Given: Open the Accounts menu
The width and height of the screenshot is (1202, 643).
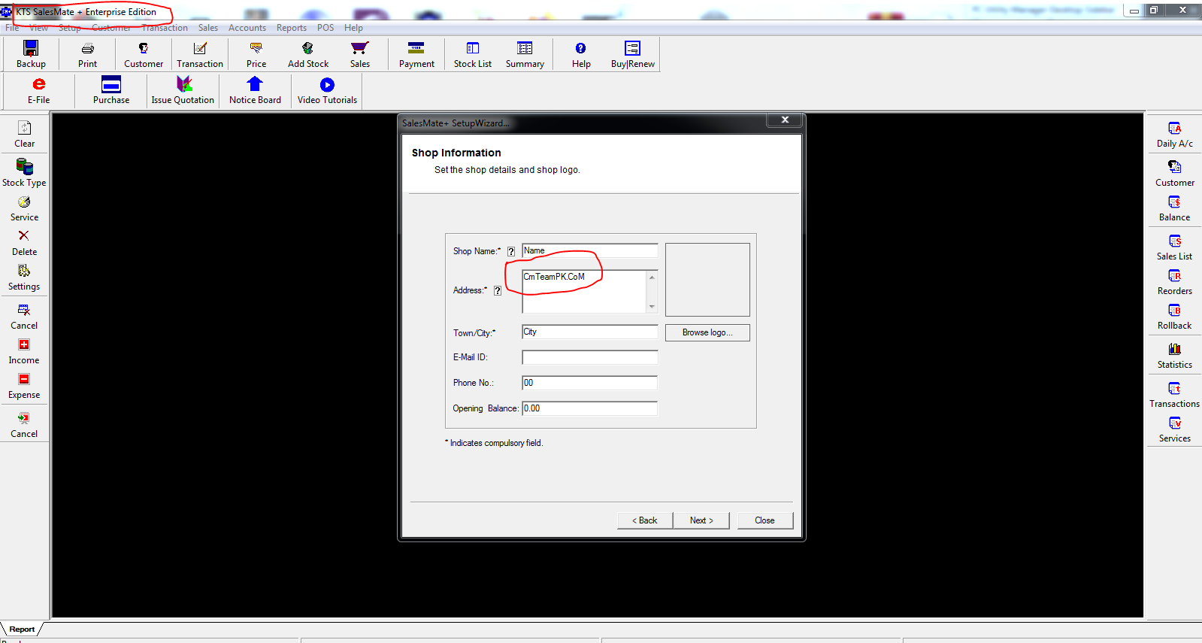Looking at the screenshot, I should pyautogui.click(x=247, y=28).
